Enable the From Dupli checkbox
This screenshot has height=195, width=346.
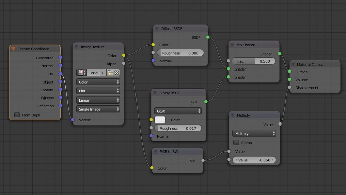coord(17,115)
